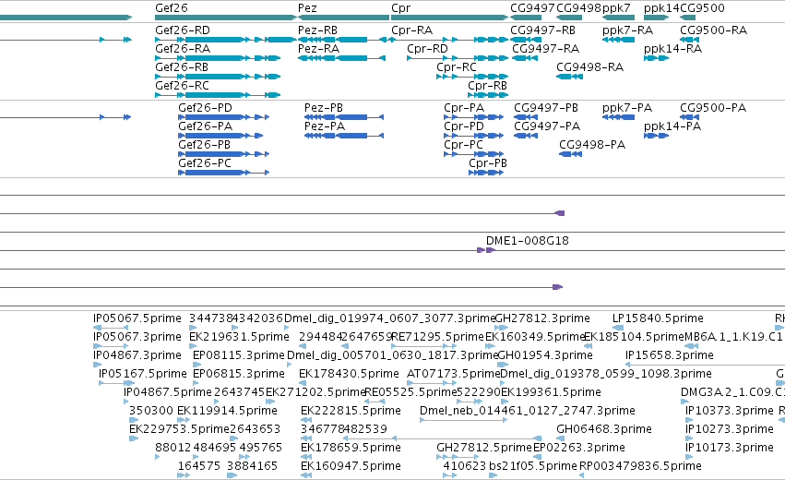Select transcript CG9497-RA
The image size is (785, 480).
point(525,58)
